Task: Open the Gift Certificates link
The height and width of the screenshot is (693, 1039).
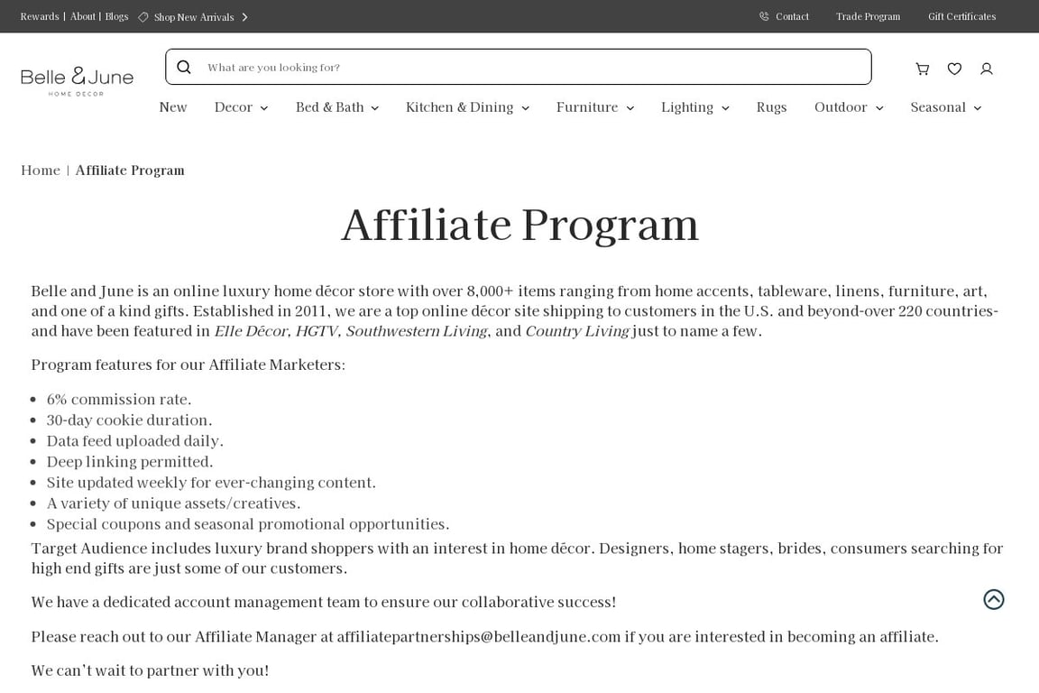Action: pos(961,16)
